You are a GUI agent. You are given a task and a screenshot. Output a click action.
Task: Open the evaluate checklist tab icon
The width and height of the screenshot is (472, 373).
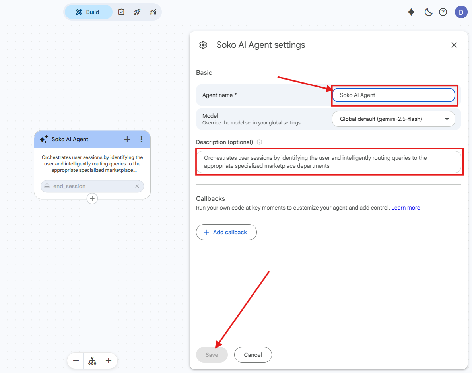click(121, 12)
